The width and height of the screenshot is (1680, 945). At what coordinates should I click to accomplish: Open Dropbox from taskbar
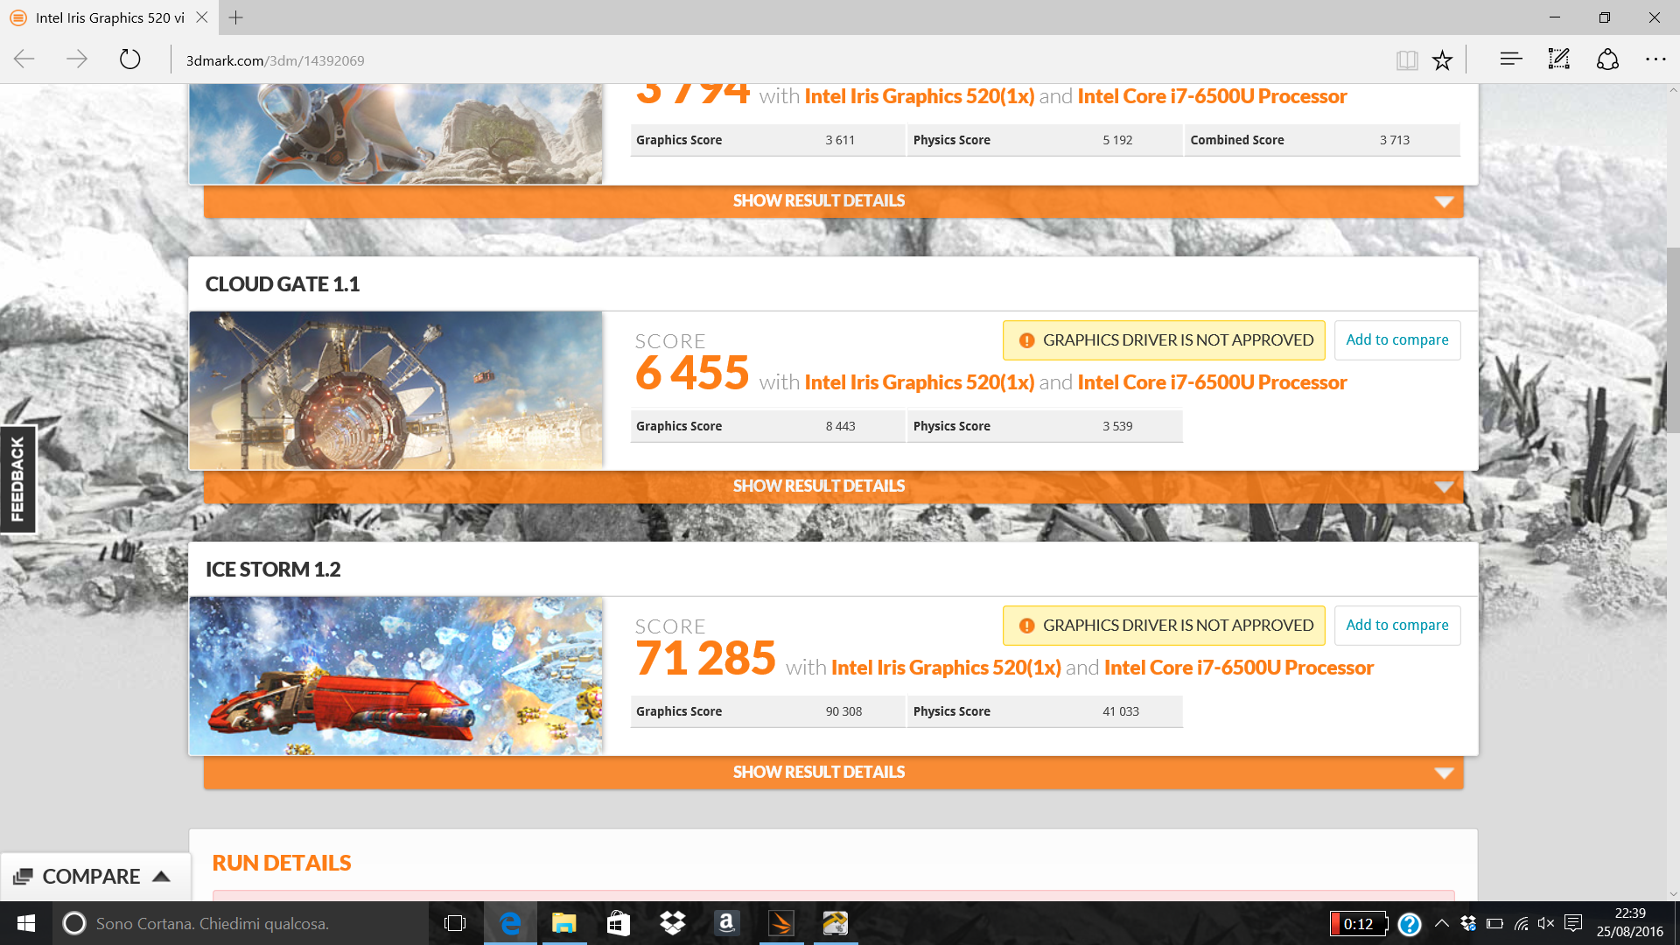point(673,923)
